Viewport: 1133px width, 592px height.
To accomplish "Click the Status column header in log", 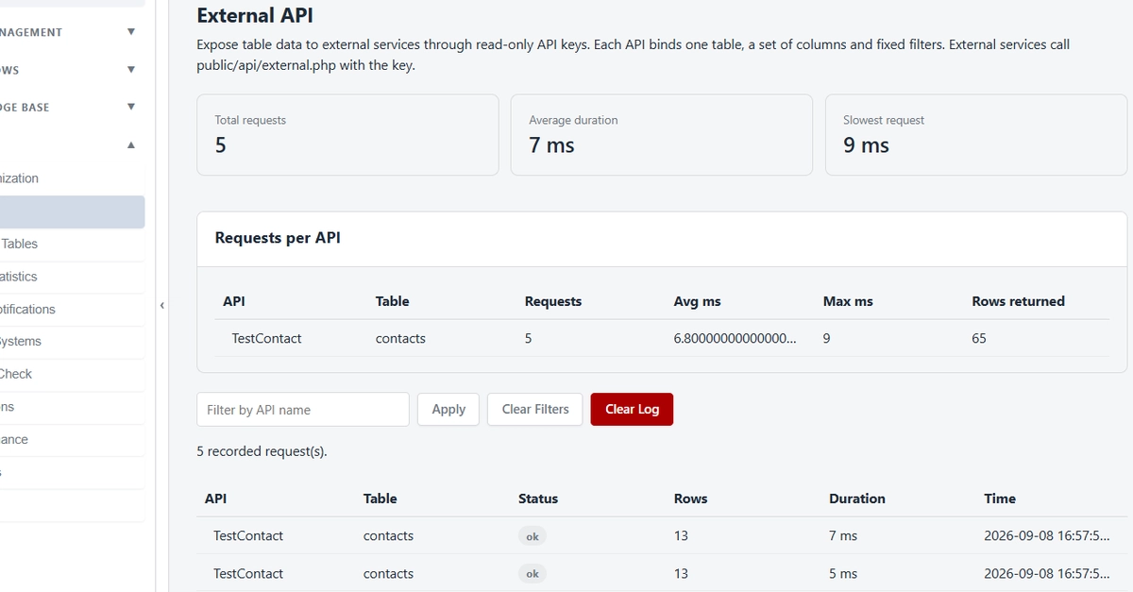I will (x=538, y=499).
